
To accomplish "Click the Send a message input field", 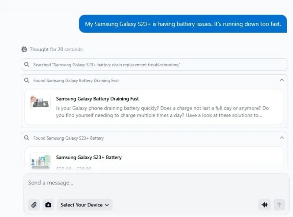I will 110,183.
